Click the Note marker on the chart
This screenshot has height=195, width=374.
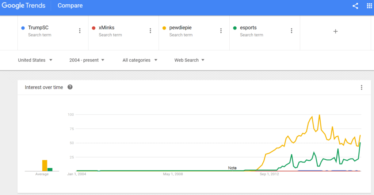pos(232,168)
